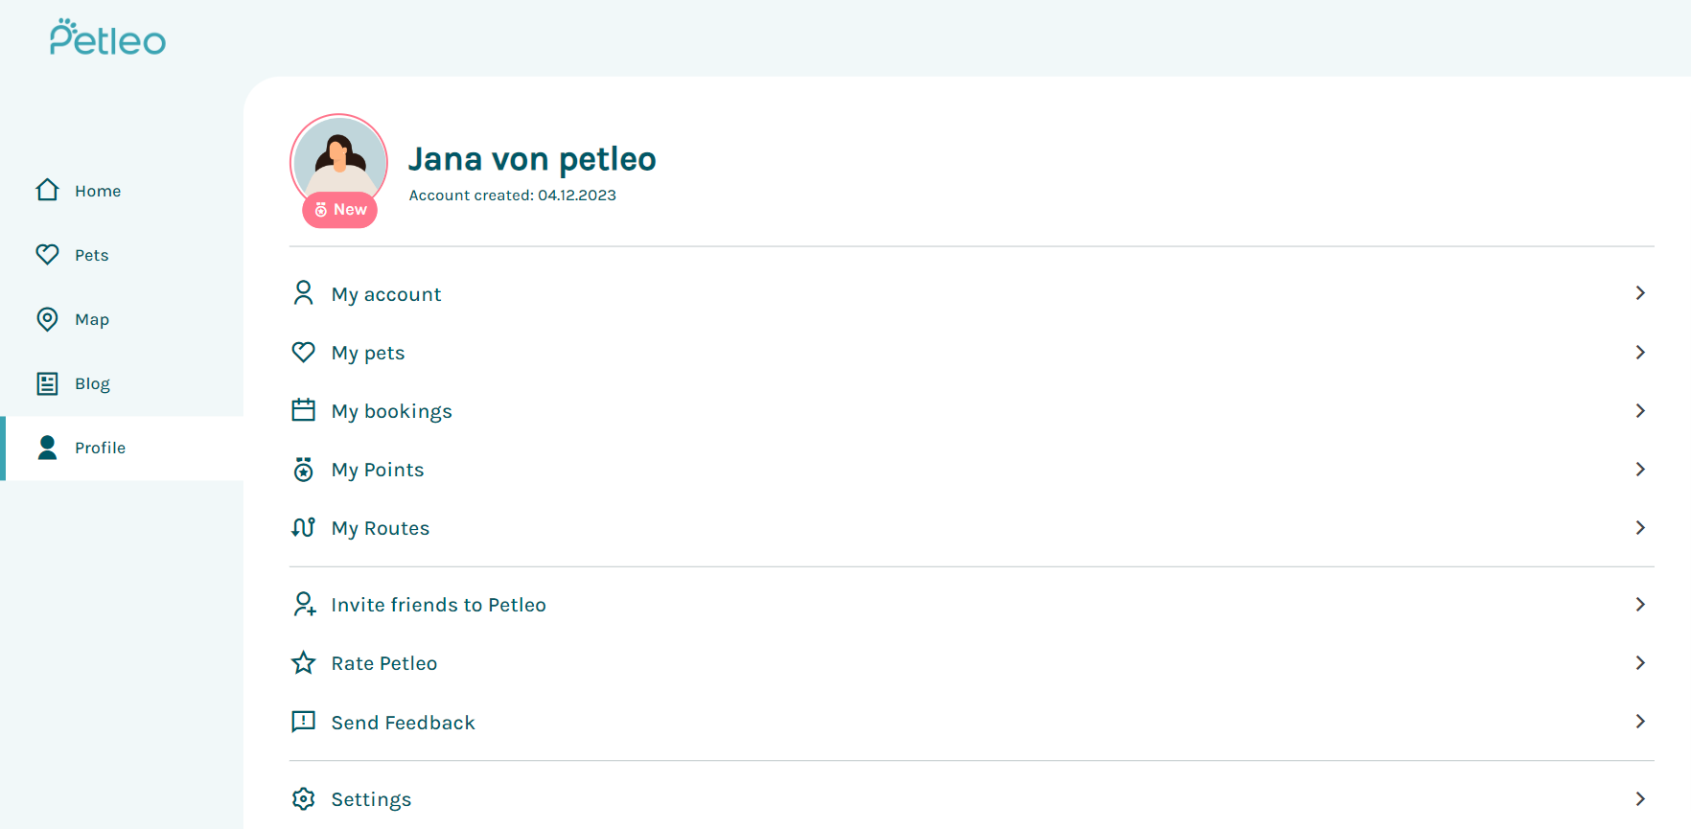Screen dimensions: 1691x829
Task: Click the medal icon beside My Points
Action: coord(303,469)
